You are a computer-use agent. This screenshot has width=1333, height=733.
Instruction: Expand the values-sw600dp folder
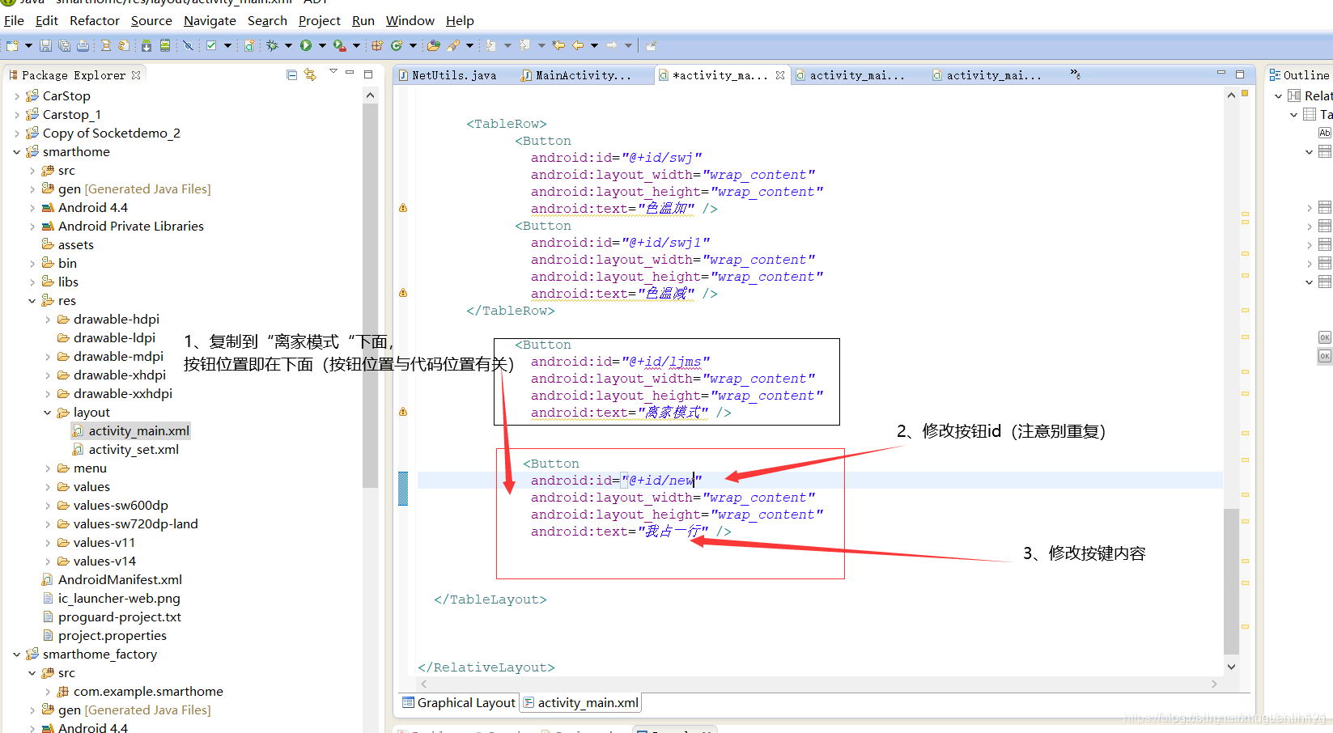(48, 505)
